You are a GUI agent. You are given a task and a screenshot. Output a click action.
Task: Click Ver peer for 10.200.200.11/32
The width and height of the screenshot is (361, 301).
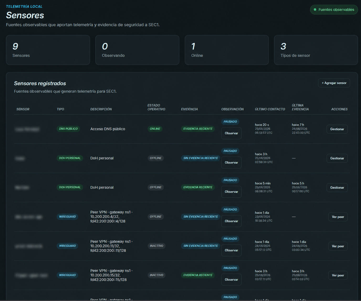[338, 246]
